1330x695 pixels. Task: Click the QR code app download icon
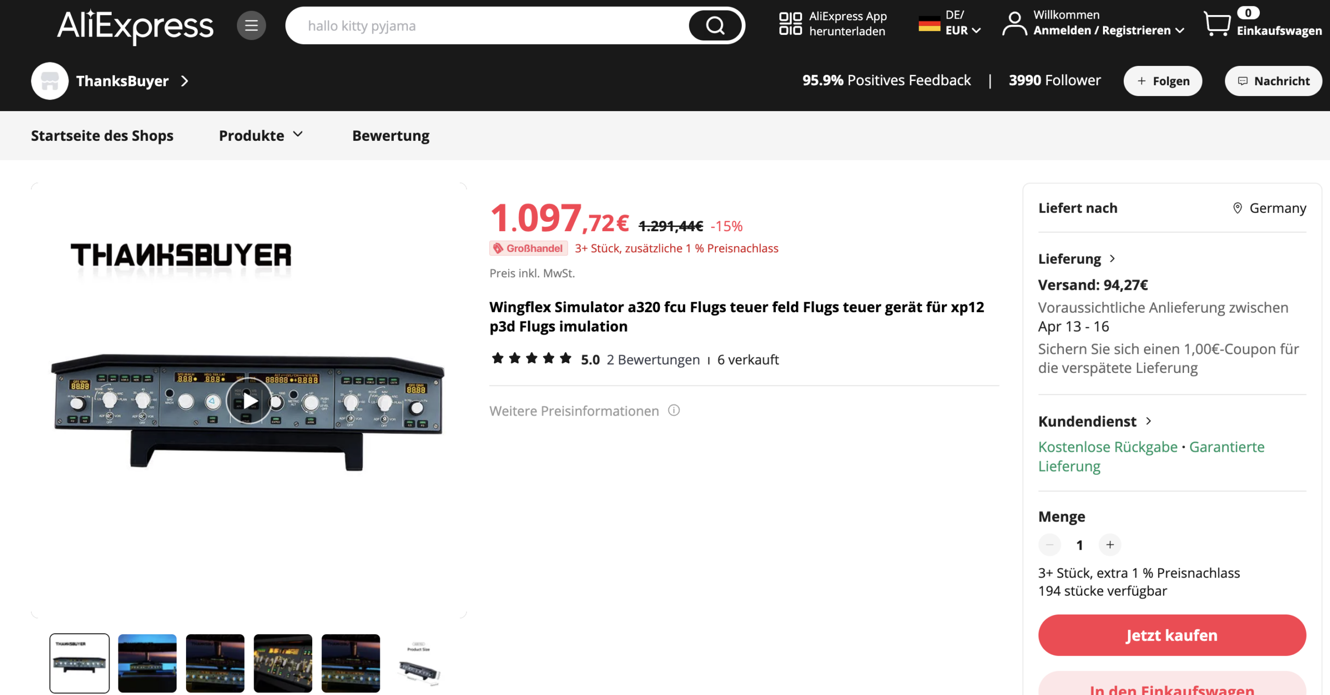790,24
